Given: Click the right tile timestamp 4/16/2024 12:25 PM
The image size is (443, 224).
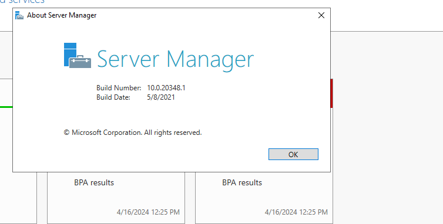Looking at the screenshot, I should coord(296,212).
